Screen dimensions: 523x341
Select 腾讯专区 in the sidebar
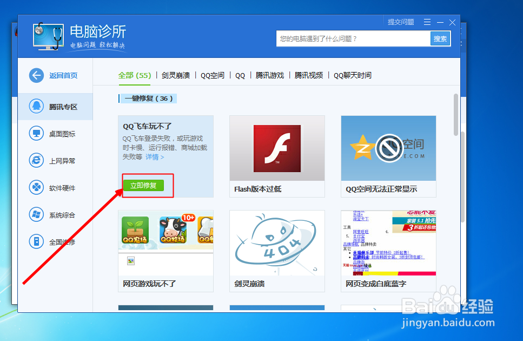pos(55,107)
